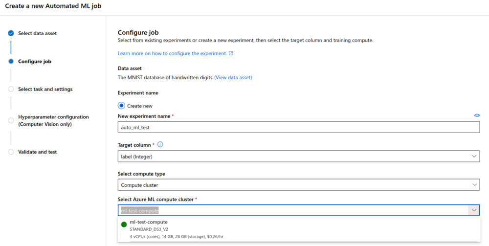Click the Target column info icon

click(160, 145)
